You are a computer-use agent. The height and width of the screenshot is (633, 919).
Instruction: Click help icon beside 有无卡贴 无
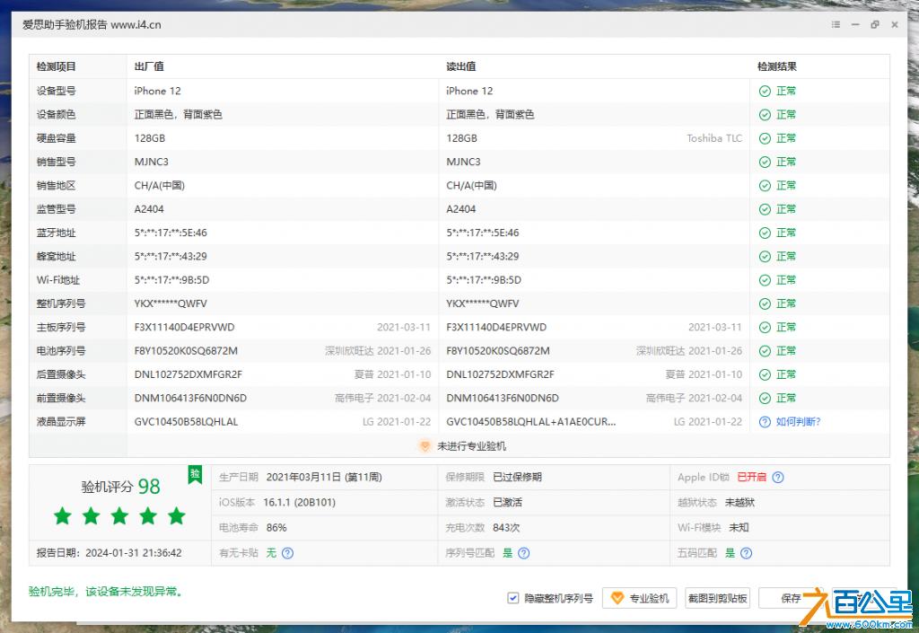pos(287,553)
